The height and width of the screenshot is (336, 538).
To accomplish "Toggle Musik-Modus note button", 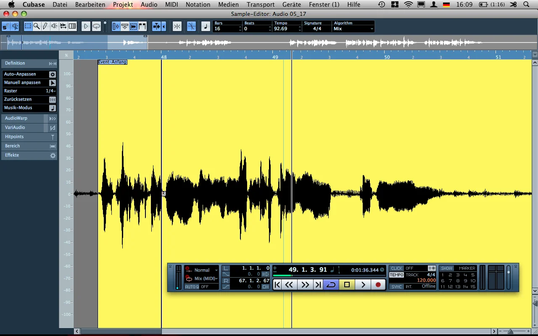I will 53,108.
